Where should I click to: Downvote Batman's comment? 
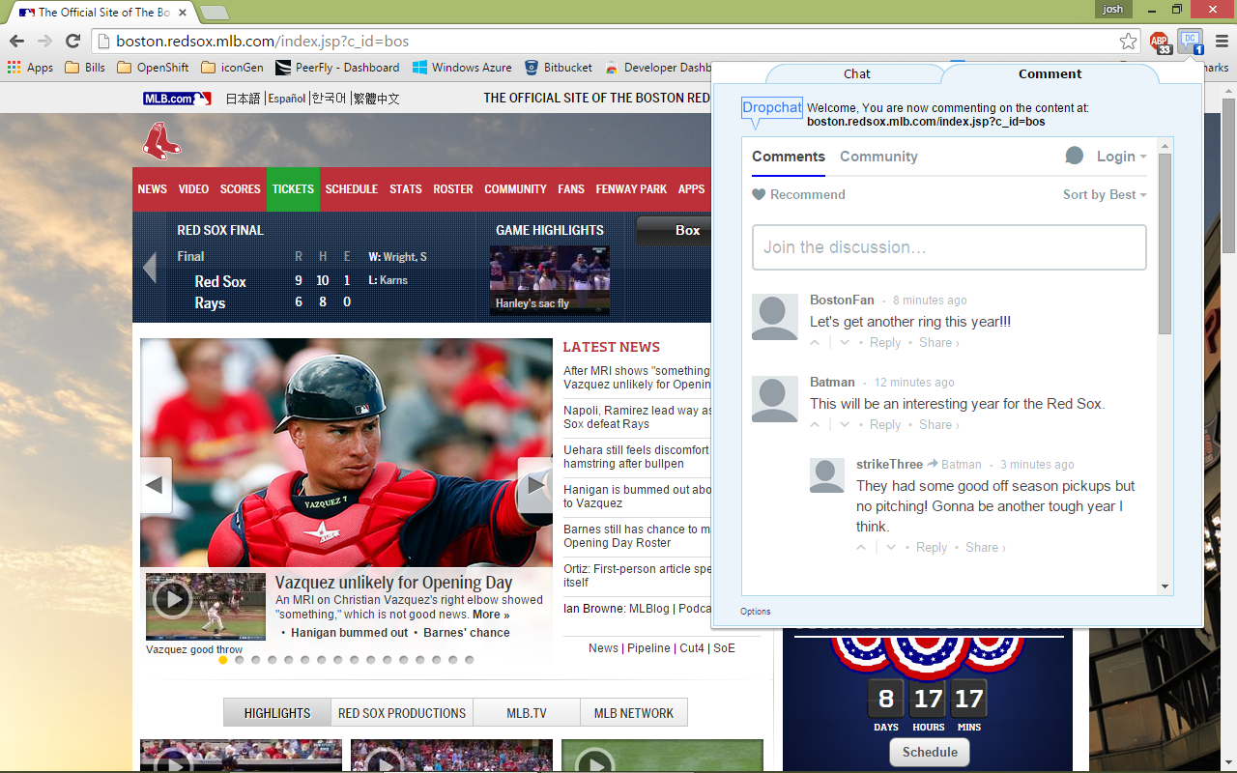(845, 425)
